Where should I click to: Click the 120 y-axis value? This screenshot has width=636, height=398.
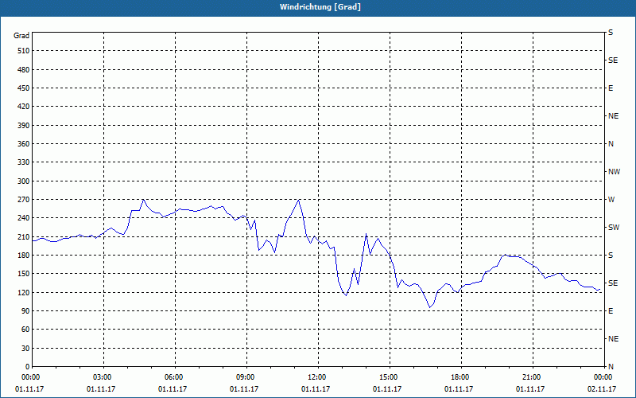pyautogui.click(x=24, y=292)
